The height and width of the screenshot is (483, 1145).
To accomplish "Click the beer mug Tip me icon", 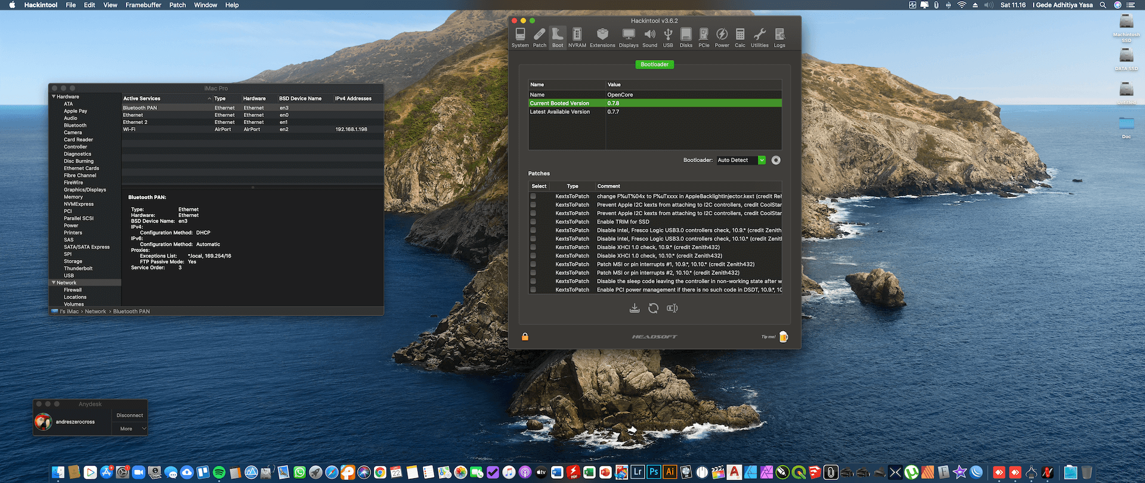I will point(784,337).
